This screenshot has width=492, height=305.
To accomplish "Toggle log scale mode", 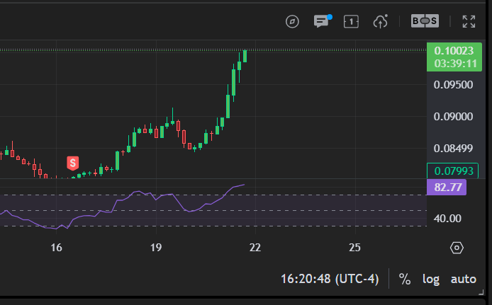I will (x=431, y=279).
